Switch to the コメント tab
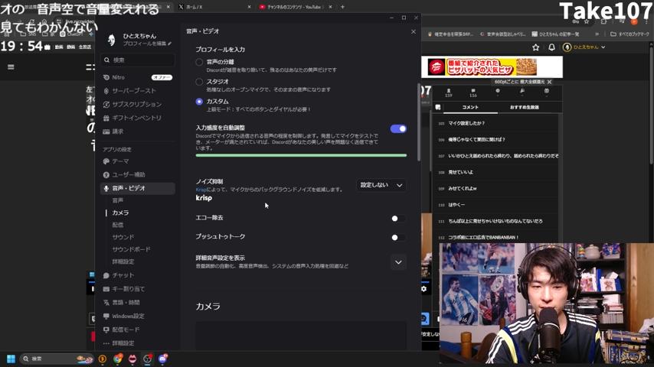Image resolution: width=654 pixels, height=367 pixels. (470, 108)
